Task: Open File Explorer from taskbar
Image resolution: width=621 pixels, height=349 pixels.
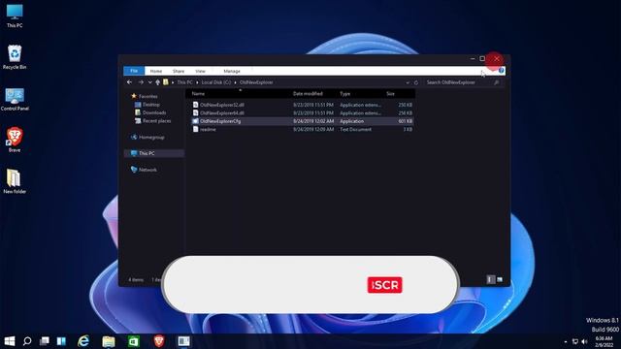Action: click(x=109, y=341)
